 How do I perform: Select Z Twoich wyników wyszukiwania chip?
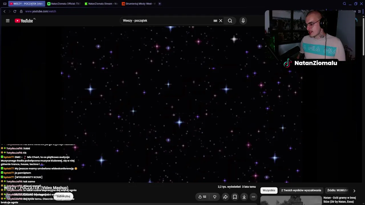[x=301, y=190]
